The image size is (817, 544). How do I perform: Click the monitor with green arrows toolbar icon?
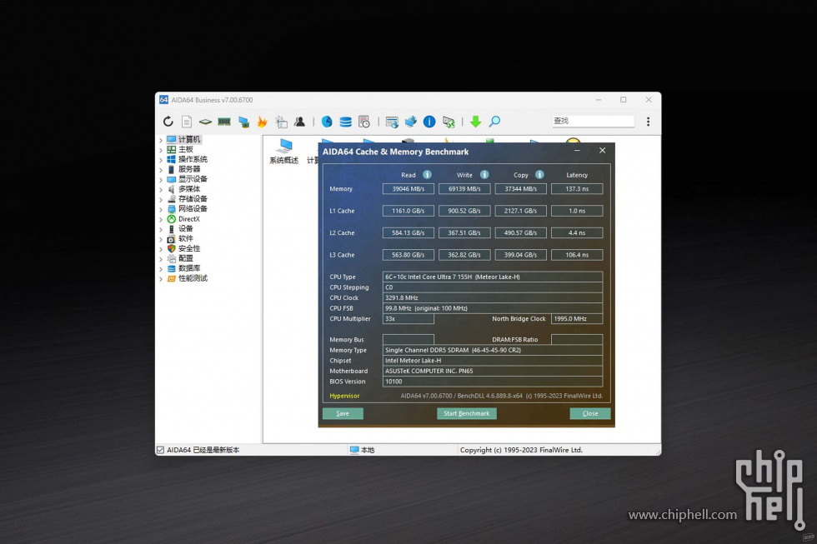point(449,122)
